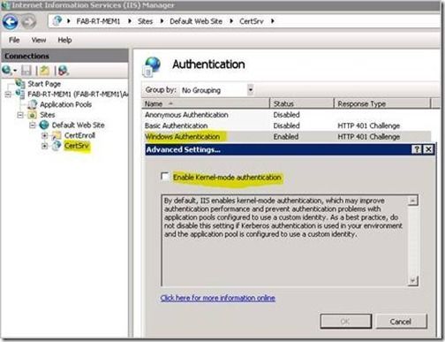
Task: Collapse the Sites tree node
Action: tap(20, 115)
